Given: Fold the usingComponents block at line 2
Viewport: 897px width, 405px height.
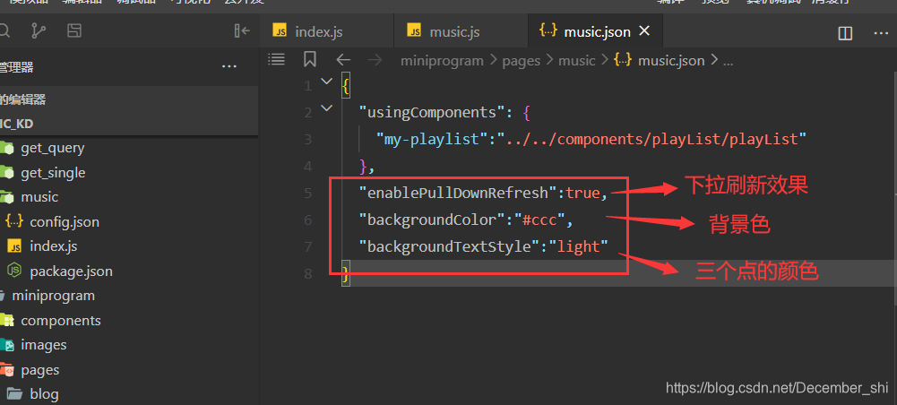Looking at the screenshot, I should [327, 108].
